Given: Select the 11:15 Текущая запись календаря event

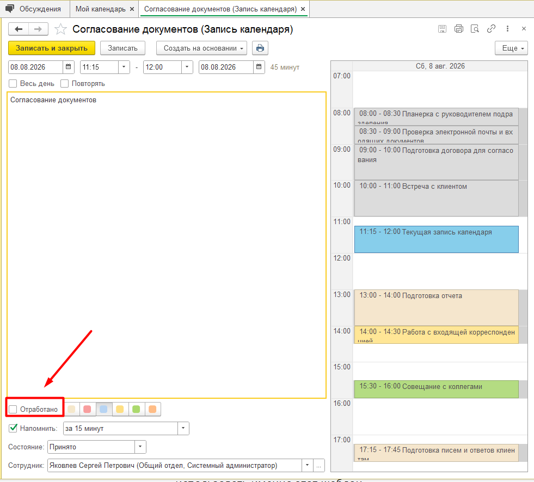Looking at the screenshot, I should click(436, 239).
